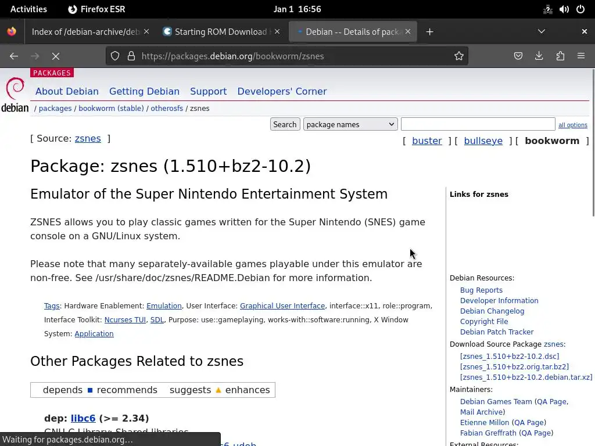The height and width of the screenshot is (446, 595).
Task: Open About Debian in the navigation
Action: pyautogui.click(x=67, y=91)
